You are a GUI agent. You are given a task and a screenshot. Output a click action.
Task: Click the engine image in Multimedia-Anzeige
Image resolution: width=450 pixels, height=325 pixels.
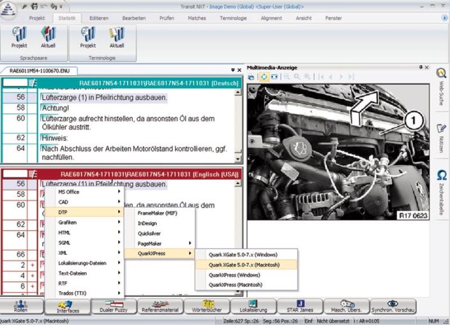(x=338, y=153)
